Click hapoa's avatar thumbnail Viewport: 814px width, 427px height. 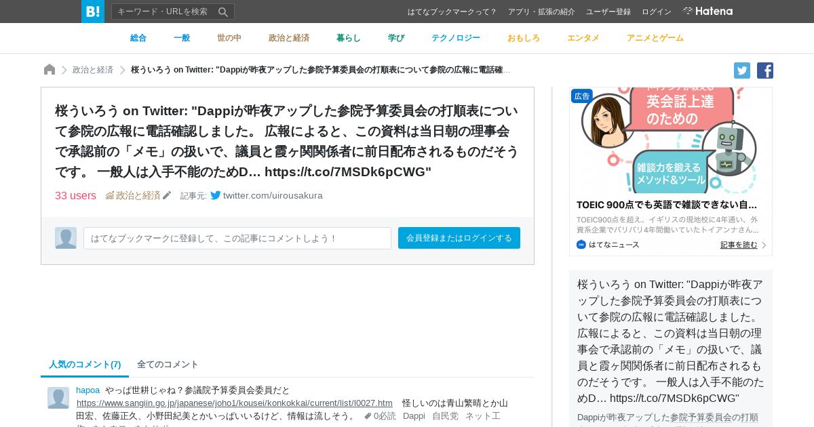point(58,398)
